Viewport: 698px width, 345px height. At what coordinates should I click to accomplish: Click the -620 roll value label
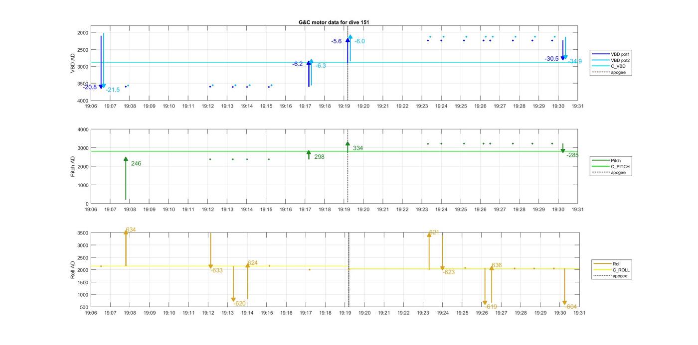click(239, 303)
